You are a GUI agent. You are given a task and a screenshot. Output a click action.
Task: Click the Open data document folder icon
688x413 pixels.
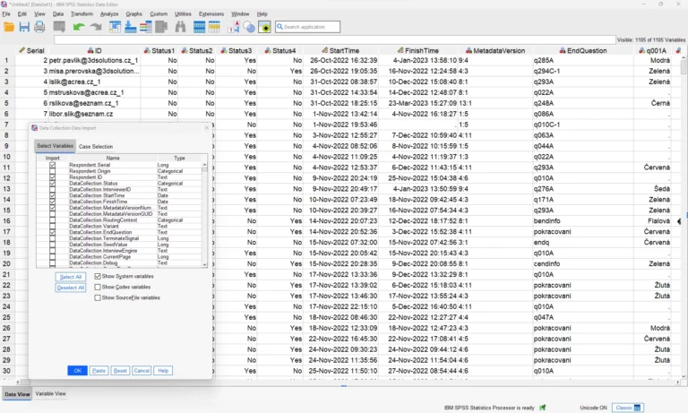9,27
